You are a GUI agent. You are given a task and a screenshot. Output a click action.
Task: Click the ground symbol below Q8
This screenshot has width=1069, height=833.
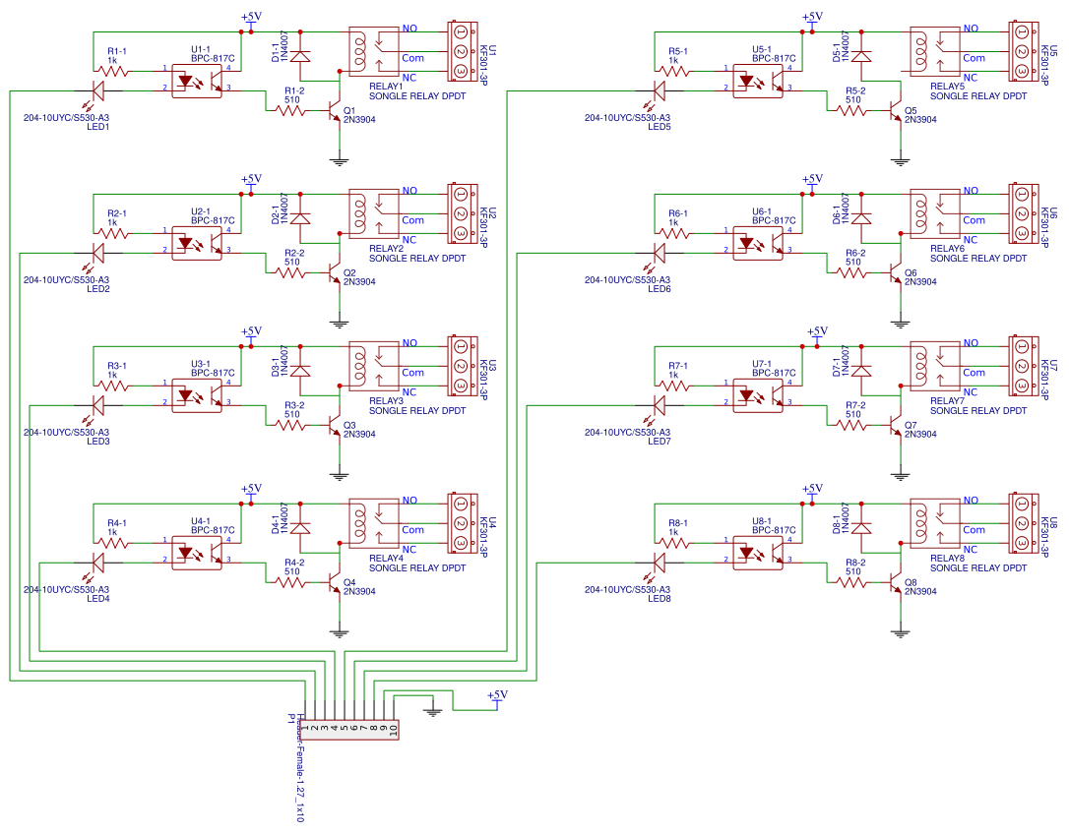coord(899,633)
